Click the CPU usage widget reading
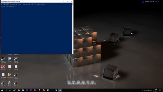Screen dimensions: 163x92 [152, 2]
